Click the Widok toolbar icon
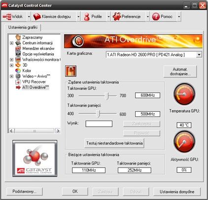Image resolution: width=208 pixels, height=200 pixels. click(7, 17)
